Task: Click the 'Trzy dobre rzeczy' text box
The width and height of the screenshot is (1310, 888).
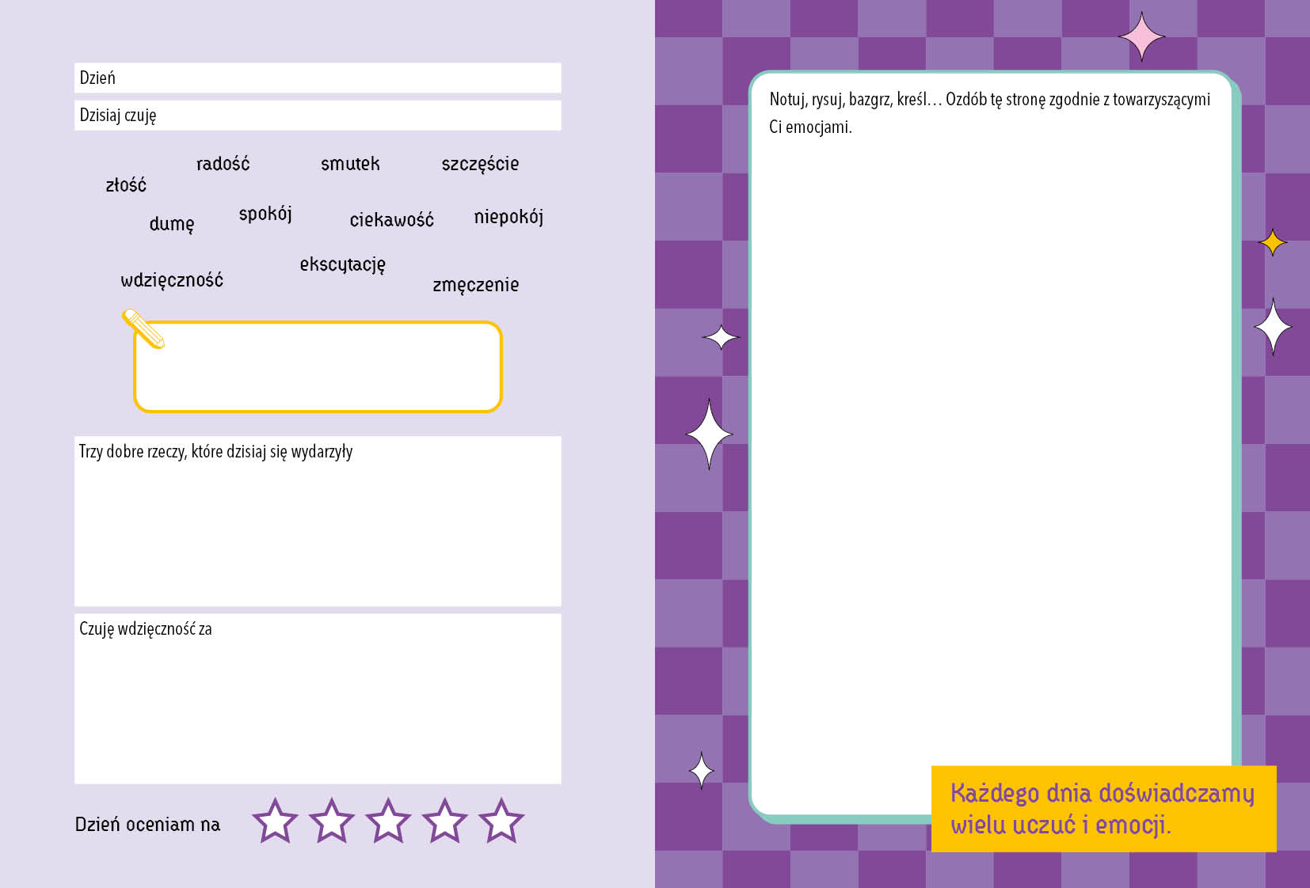Action: click(x=318, y=521)
